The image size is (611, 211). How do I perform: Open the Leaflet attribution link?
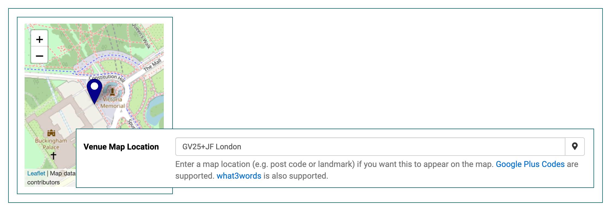point(36,173)
